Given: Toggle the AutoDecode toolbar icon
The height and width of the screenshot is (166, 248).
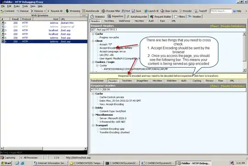Looking at the screenshot, I should coord(84,11).
